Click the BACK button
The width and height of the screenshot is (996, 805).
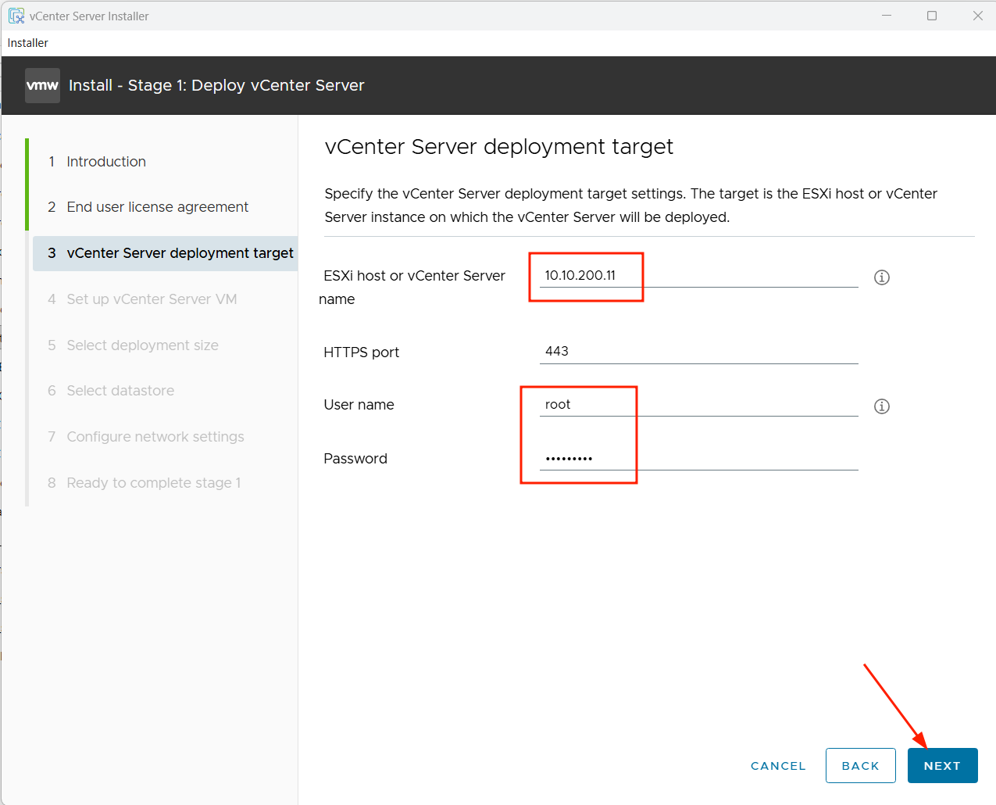[x=860, y=766]
